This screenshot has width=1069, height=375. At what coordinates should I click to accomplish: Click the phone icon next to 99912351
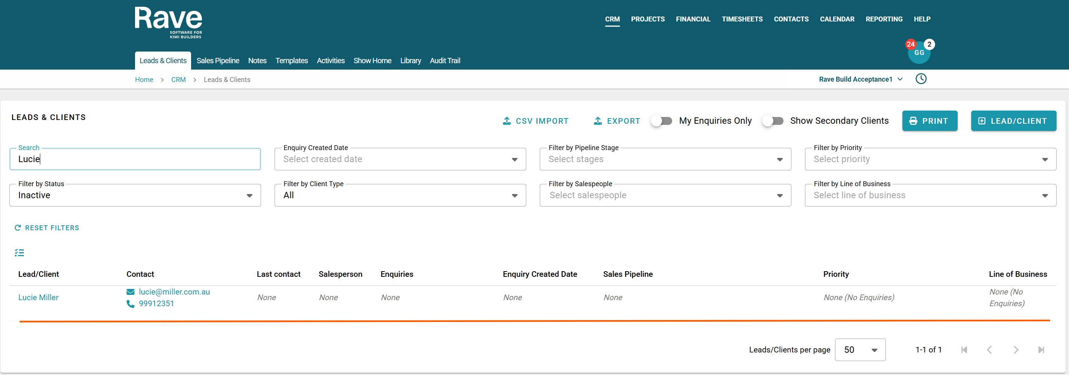point(130,304)
